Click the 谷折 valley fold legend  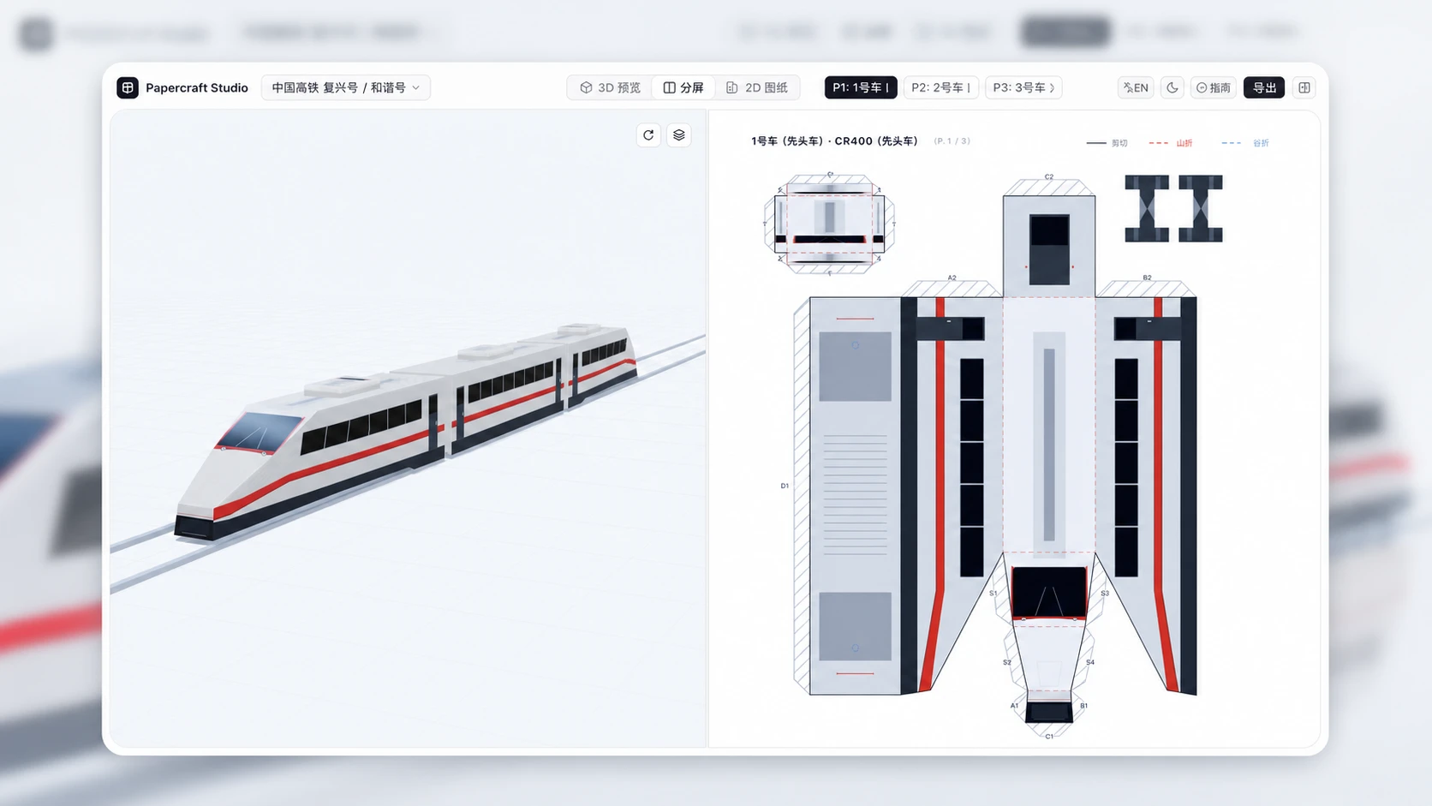(x=1245, y=143)
